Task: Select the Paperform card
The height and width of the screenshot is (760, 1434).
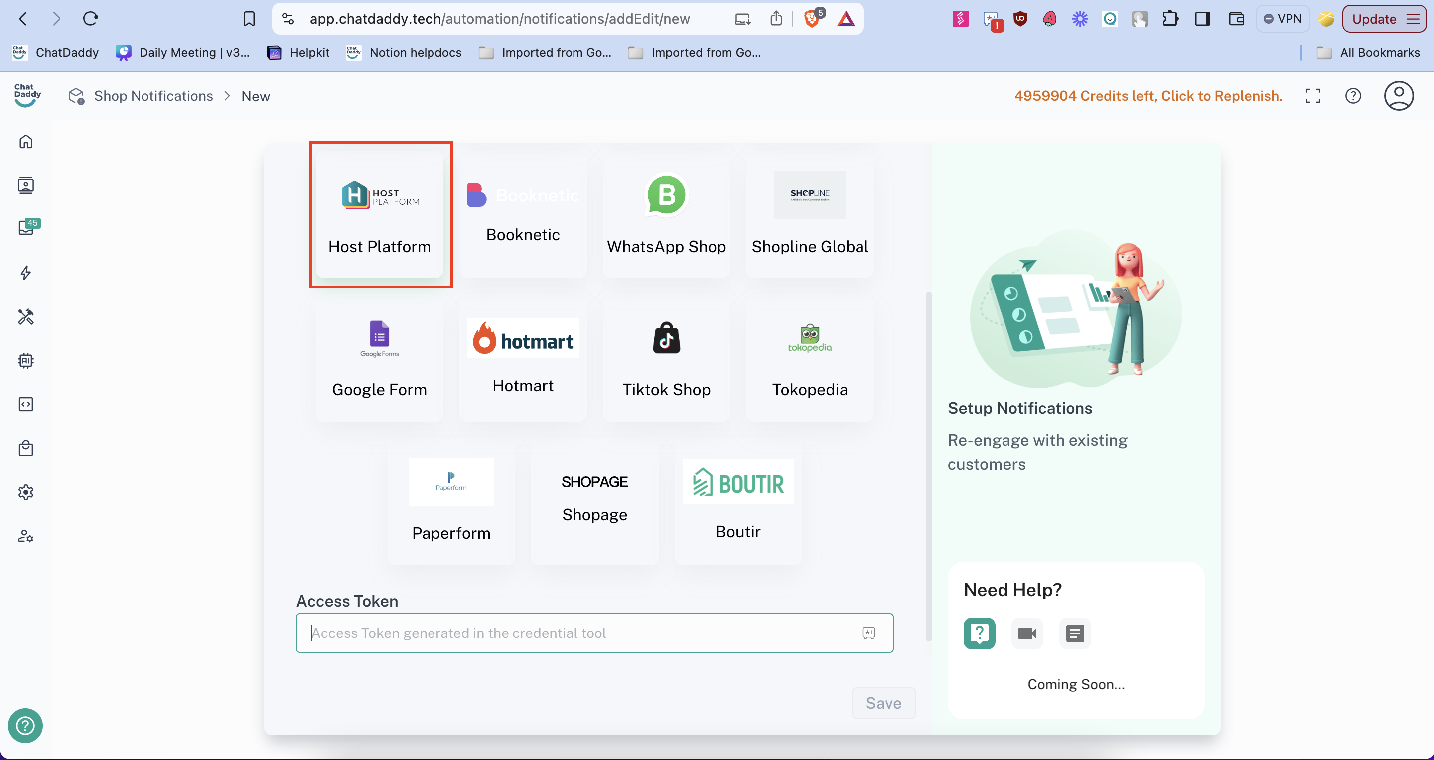Action: pos(451,502)
